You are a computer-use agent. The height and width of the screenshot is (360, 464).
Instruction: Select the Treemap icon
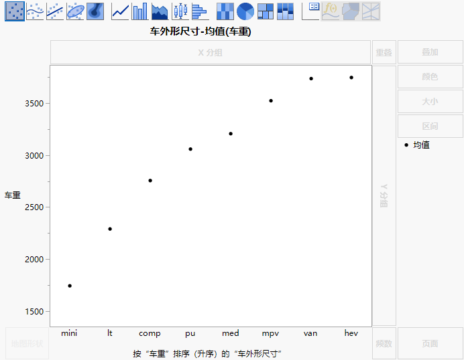(x=266, y=11)
